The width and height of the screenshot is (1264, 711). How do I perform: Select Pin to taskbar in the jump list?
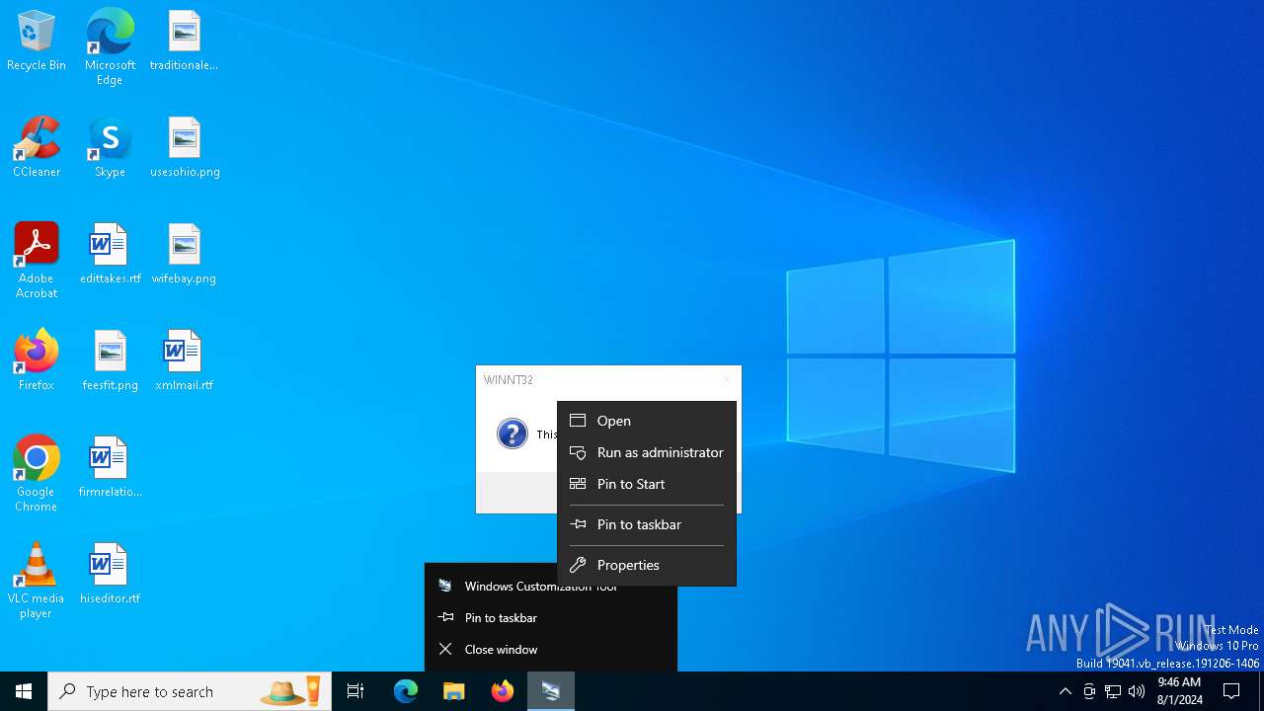tap(551, 618)
